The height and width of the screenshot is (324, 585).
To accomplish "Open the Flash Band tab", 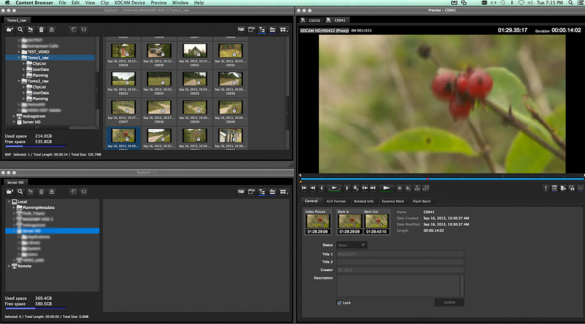I will [x=422, y=201].
